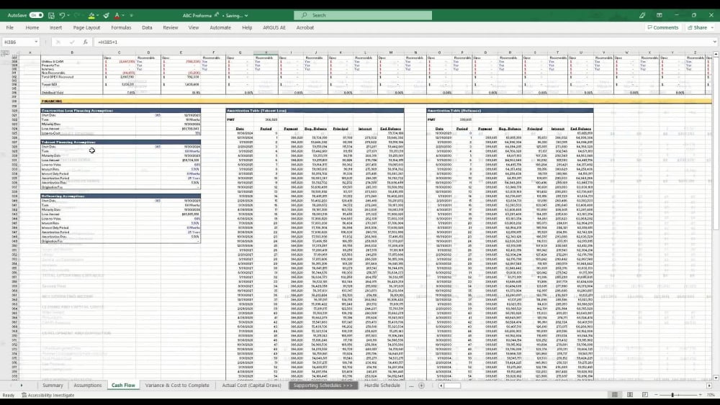Switch to the Home ribbon tab
This screenshot has width=720, height=405.
tap(32, 27)
